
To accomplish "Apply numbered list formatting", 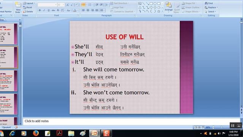I will (90, 5).
